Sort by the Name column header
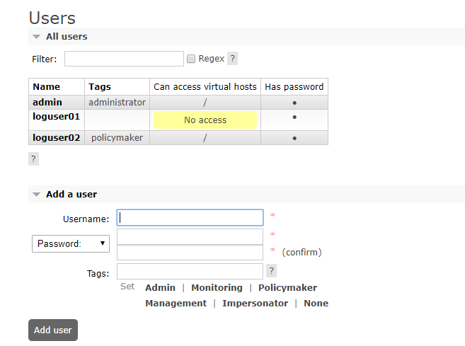Viewport: 465px width, 346px height. click(46, 86)
